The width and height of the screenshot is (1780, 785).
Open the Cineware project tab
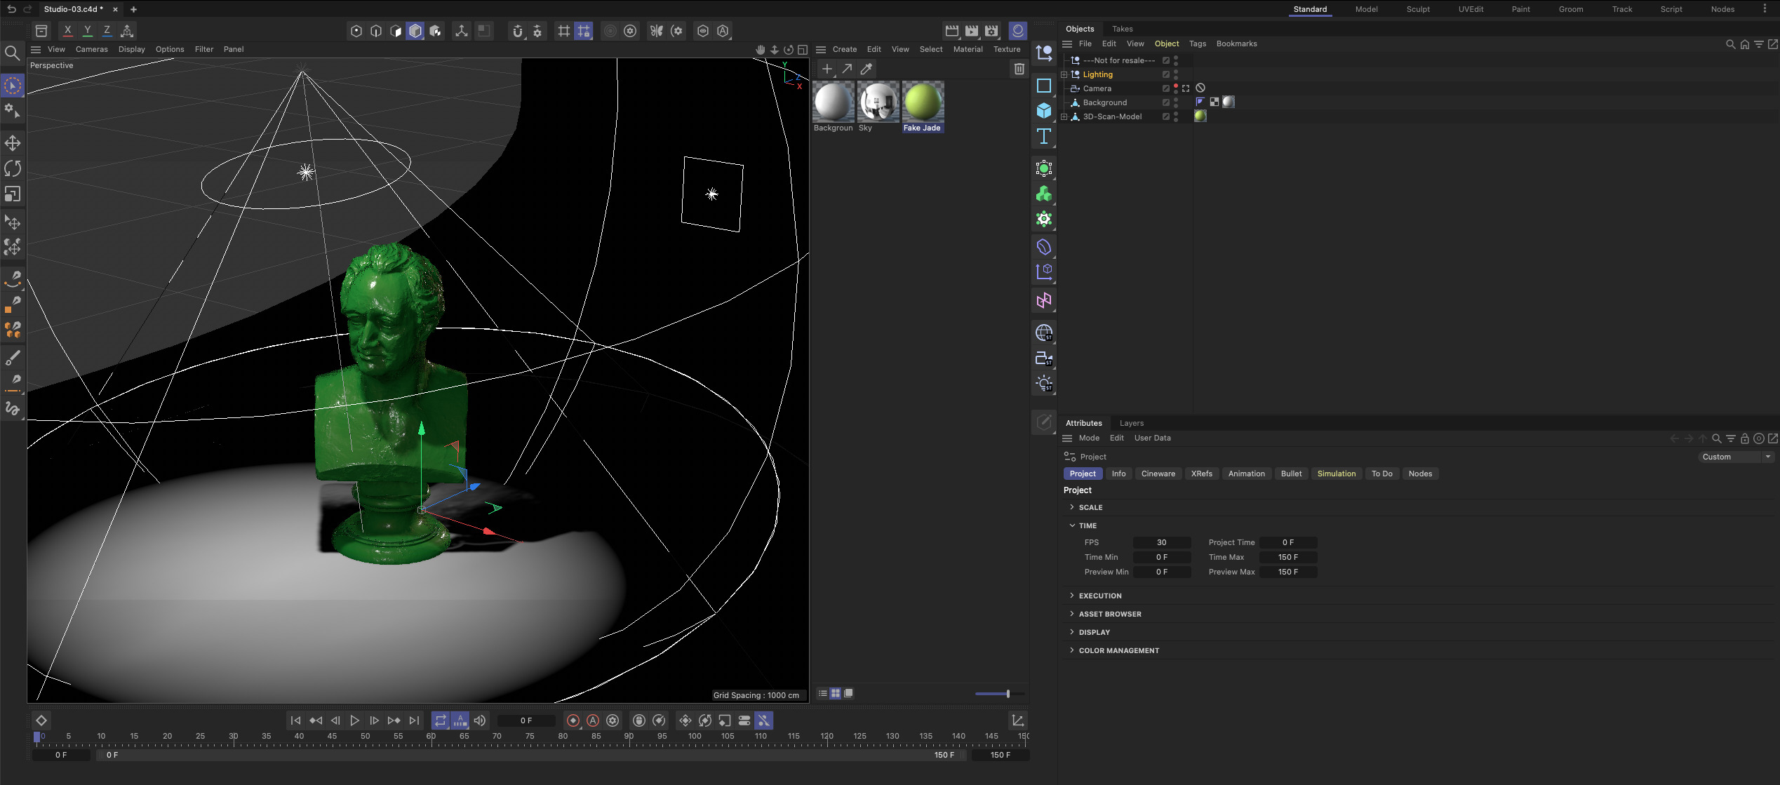click(1158, 474)
